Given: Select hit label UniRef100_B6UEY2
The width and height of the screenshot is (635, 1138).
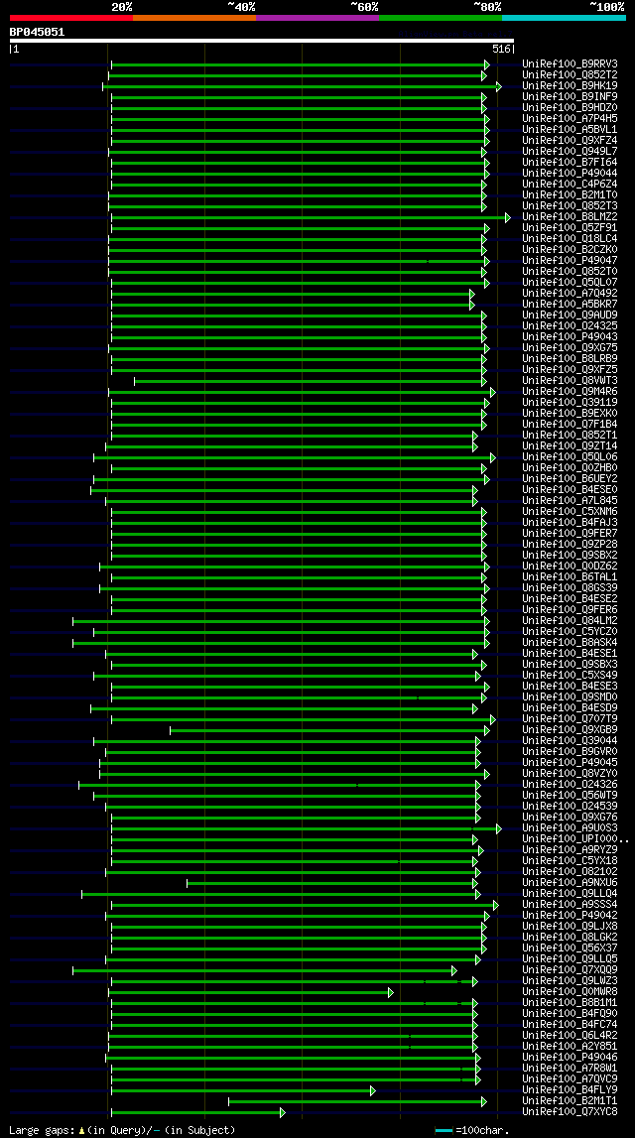Looking at the screenshot, I should 570,479.
